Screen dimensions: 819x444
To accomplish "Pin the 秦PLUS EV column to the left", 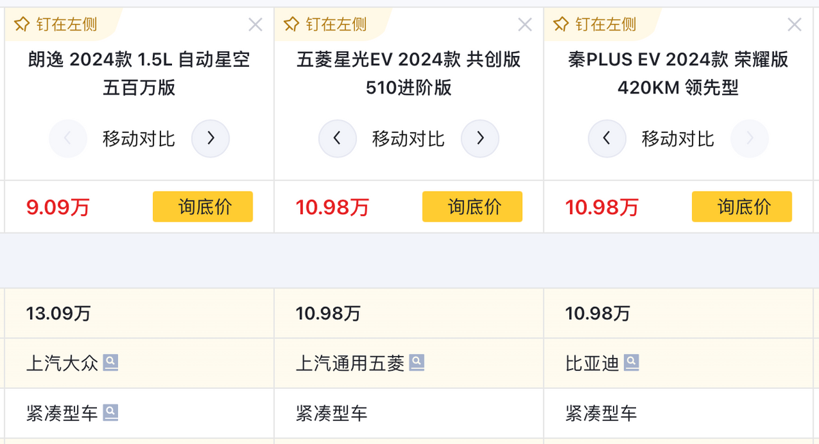I will pyautogui.click(x=595, y=25).
